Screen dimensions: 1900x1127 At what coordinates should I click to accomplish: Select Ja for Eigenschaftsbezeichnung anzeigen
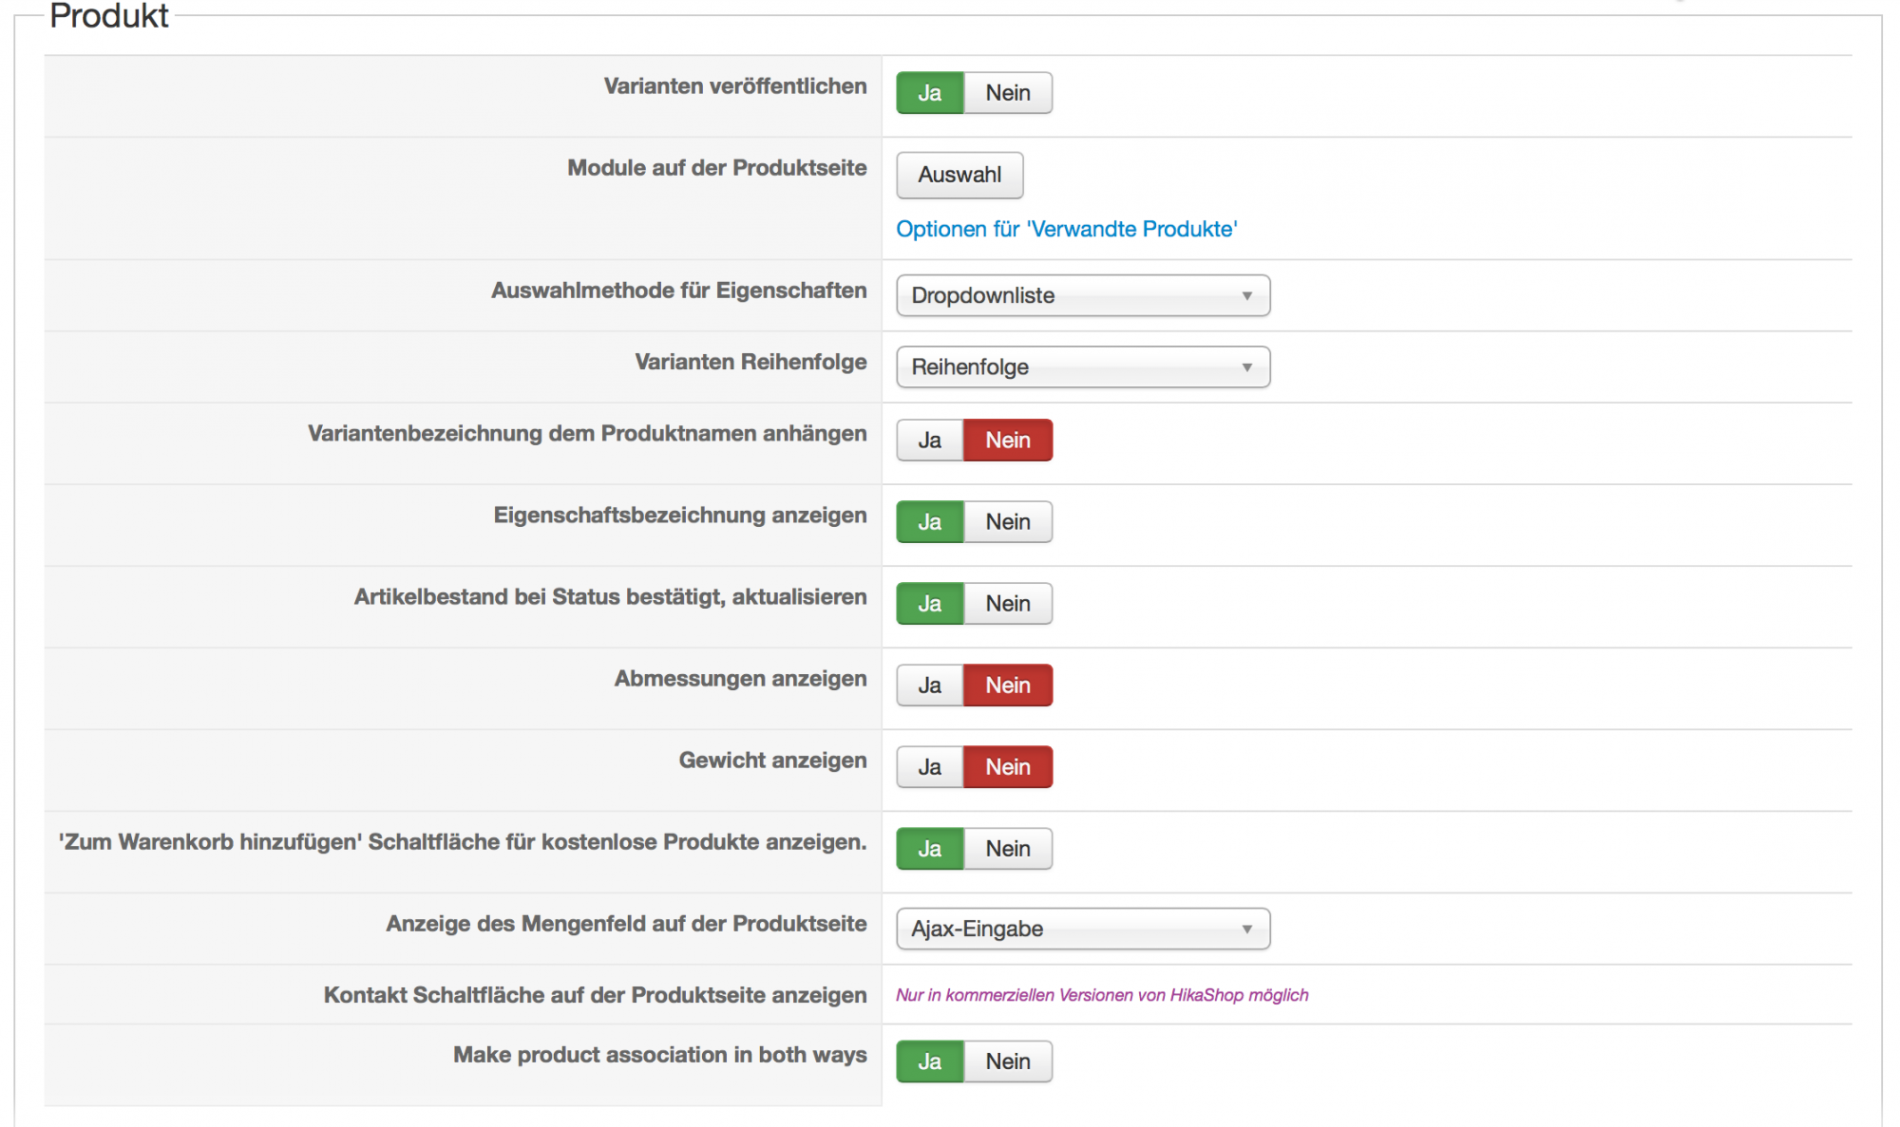[x=929, y=522]
